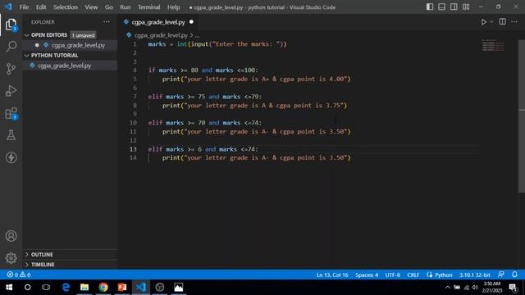Open File Explorer from taskbar
The image size is (525, 295).
tap(84, 288)
